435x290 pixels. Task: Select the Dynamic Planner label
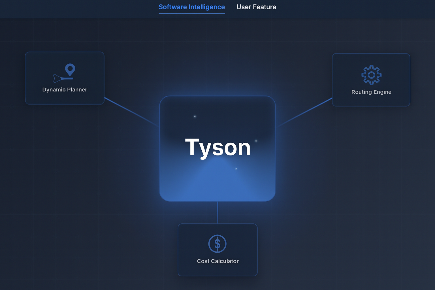[65, 90]
